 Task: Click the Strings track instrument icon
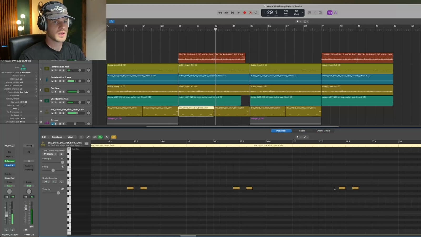47,122
